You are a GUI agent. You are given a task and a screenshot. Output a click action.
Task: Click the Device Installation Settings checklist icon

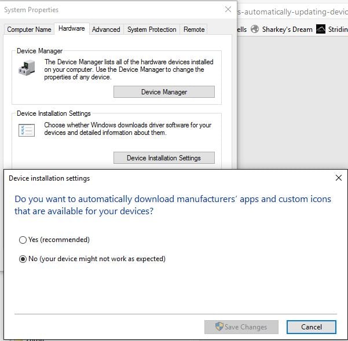click(26, 130)
